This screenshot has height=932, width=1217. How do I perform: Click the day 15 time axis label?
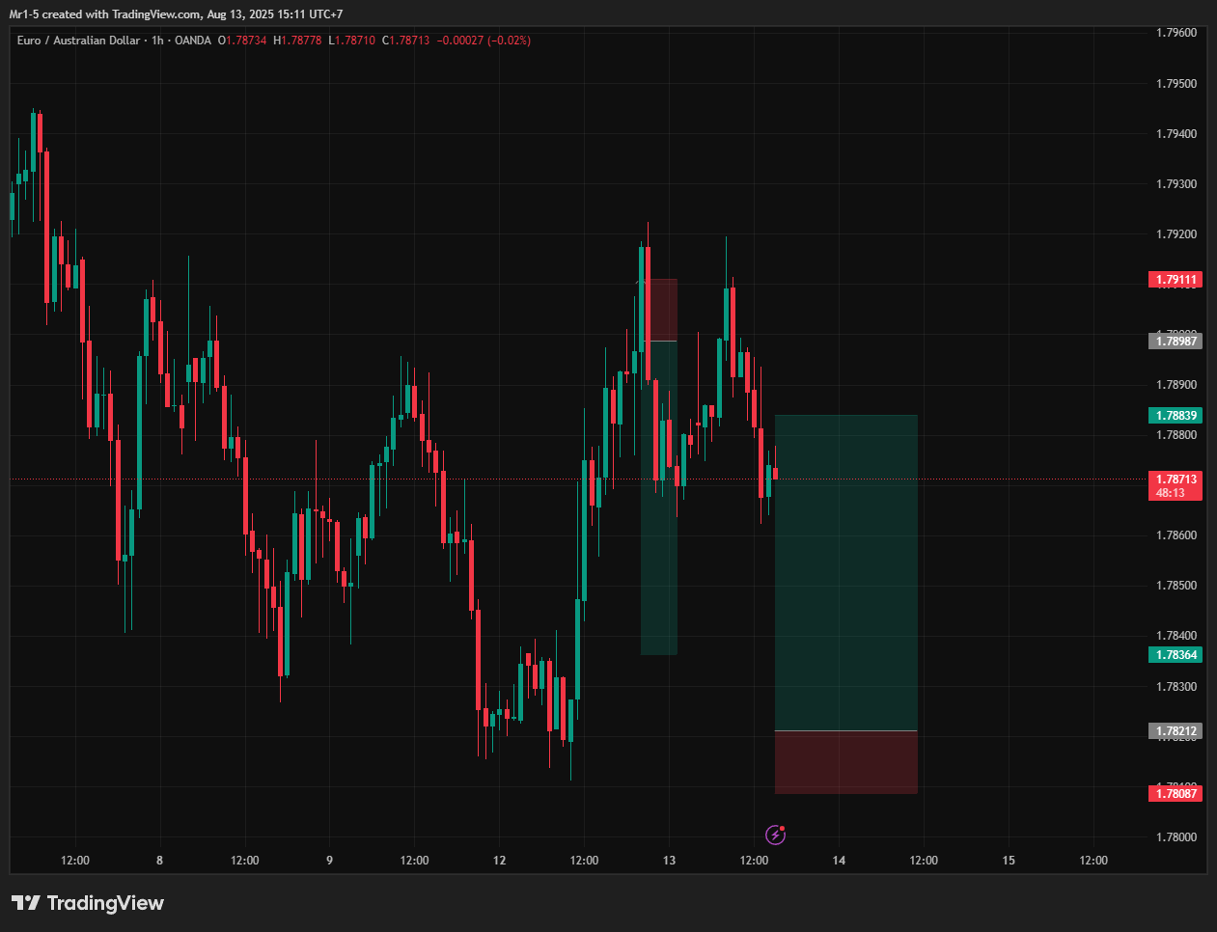(1010, 861)
